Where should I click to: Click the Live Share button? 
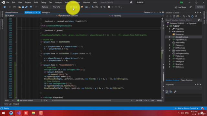tap(180, 7)
